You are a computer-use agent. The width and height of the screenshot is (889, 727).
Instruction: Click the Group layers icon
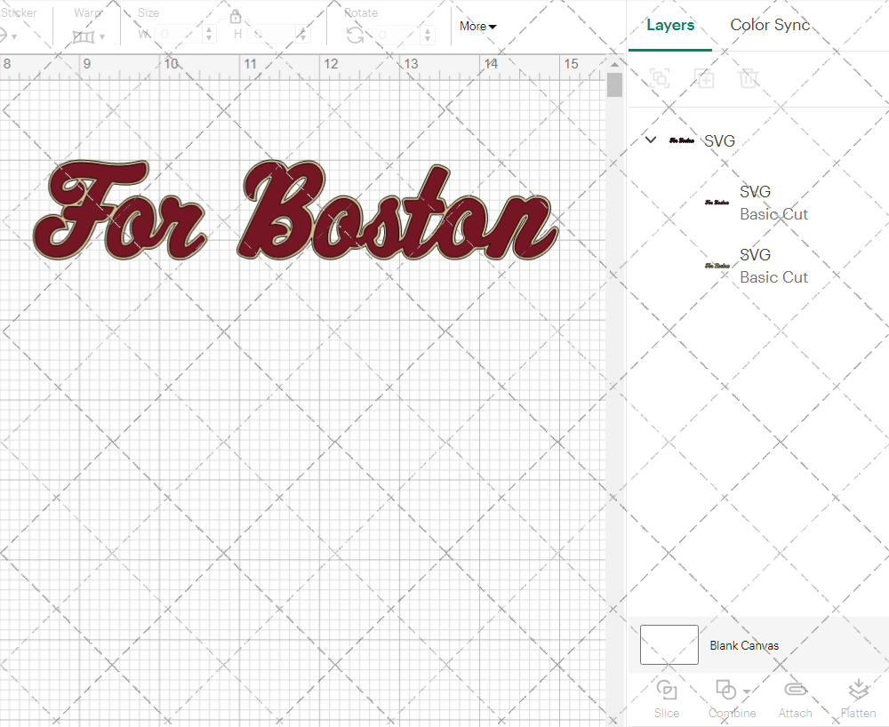click(660, 77)
